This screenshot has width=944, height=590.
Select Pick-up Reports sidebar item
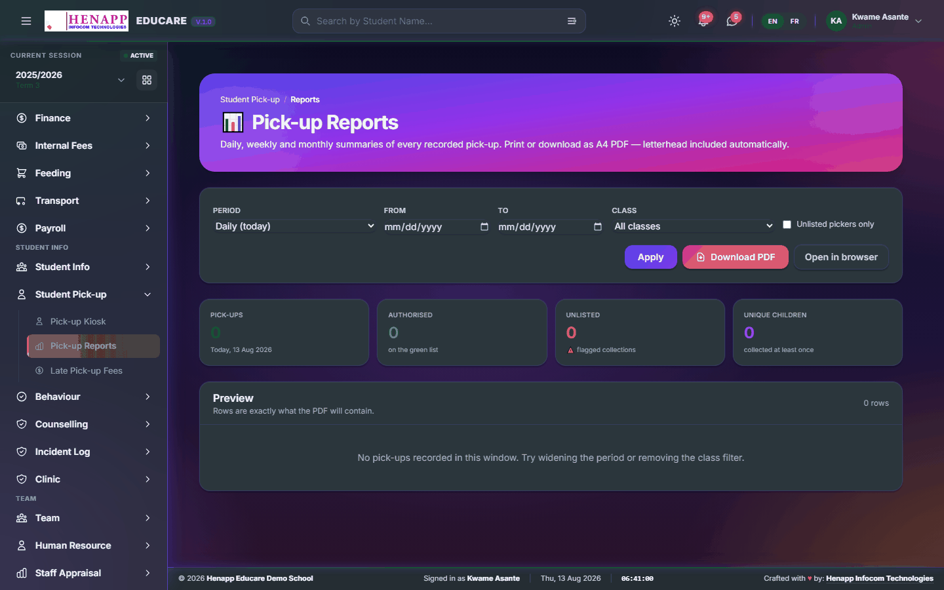[x=93, y=346]
